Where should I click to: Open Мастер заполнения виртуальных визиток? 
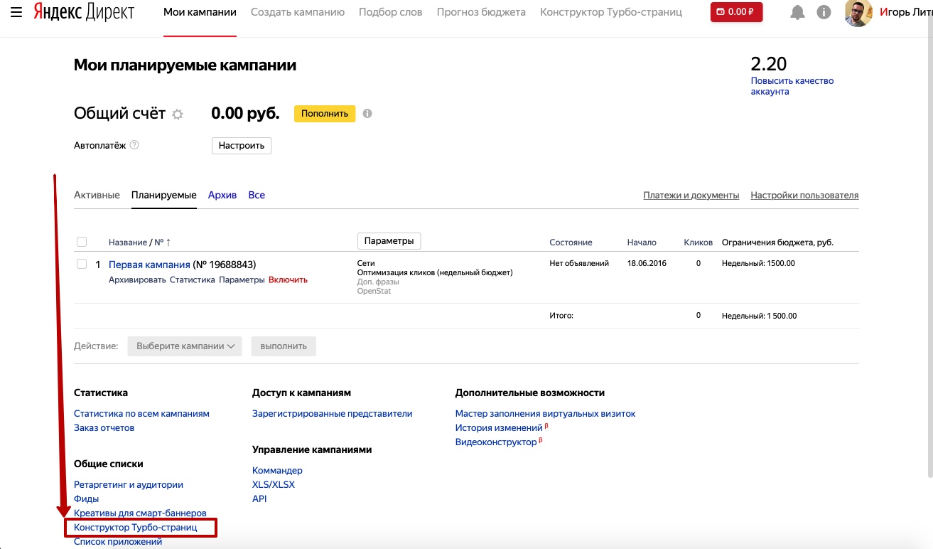(545, 413)
